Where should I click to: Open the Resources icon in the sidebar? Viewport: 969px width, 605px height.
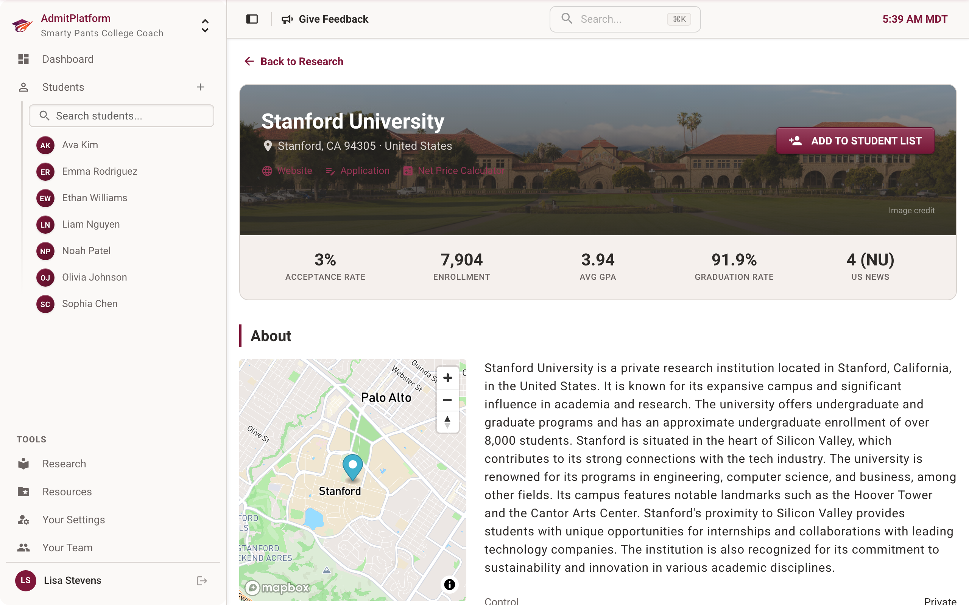23,491
